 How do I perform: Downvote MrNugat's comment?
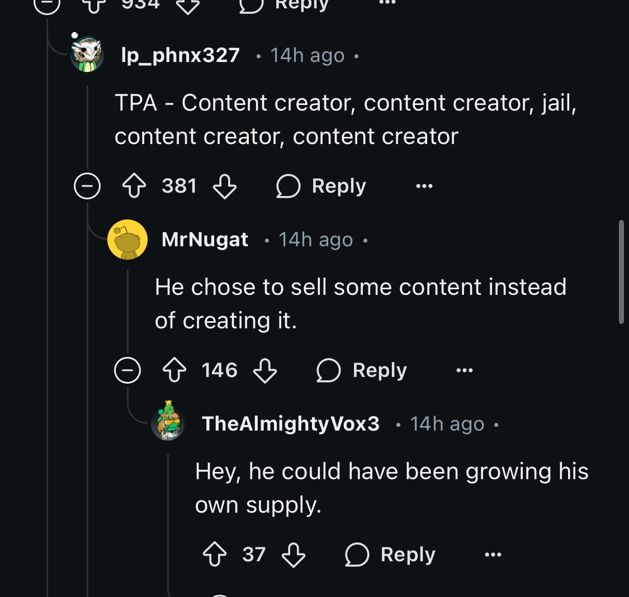click(265, 370)
